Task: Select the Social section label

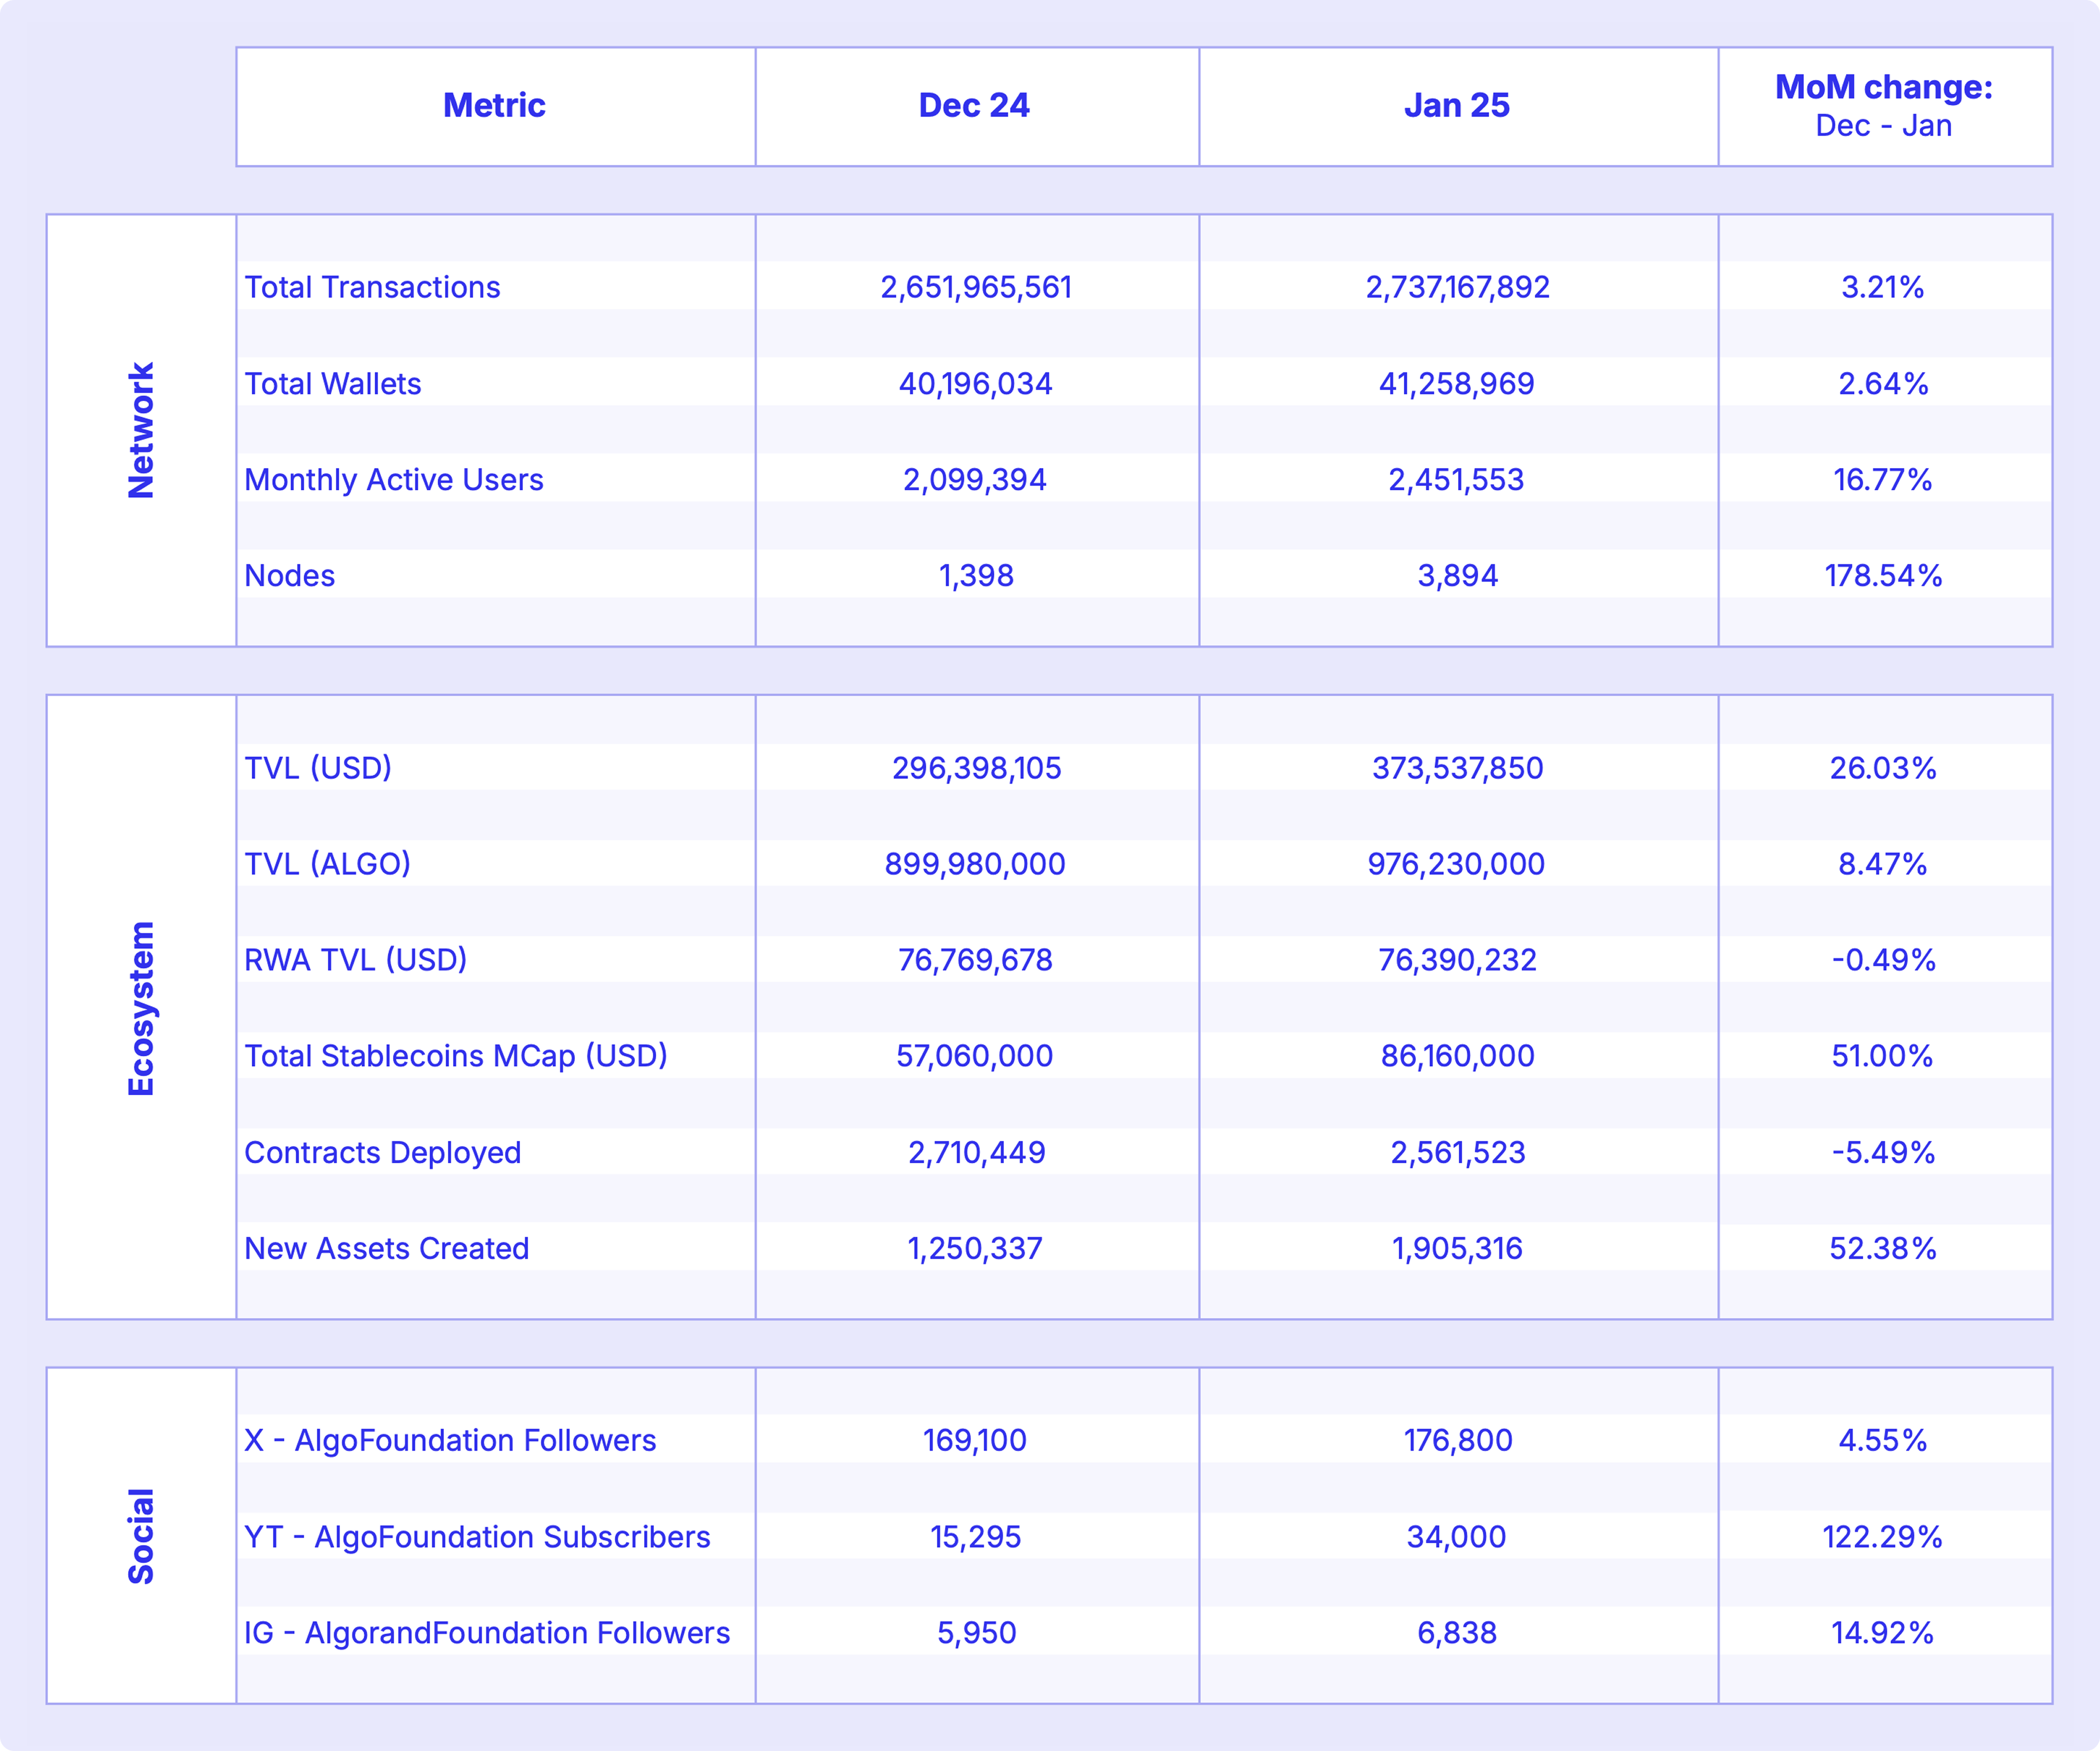Action: [141, 1536]
